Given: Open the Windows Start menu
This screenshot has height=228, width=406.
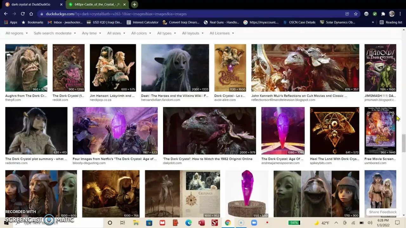Looking at the screenshot, I should 6,223.
